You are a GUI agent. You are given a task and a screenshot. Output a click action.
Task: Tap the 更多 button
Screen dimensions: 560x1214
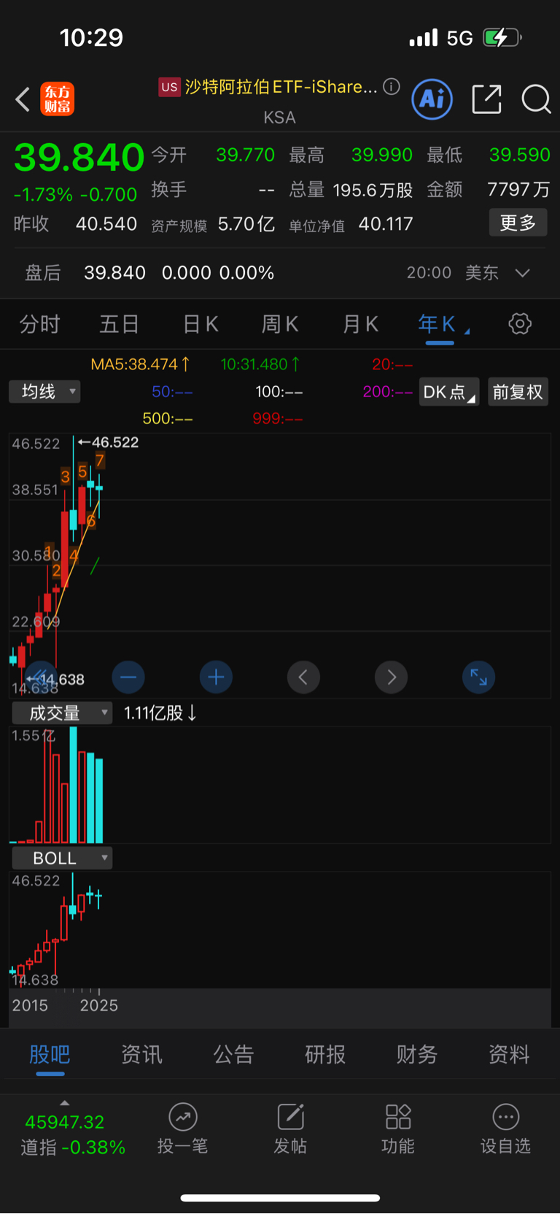tap(518, 223)
